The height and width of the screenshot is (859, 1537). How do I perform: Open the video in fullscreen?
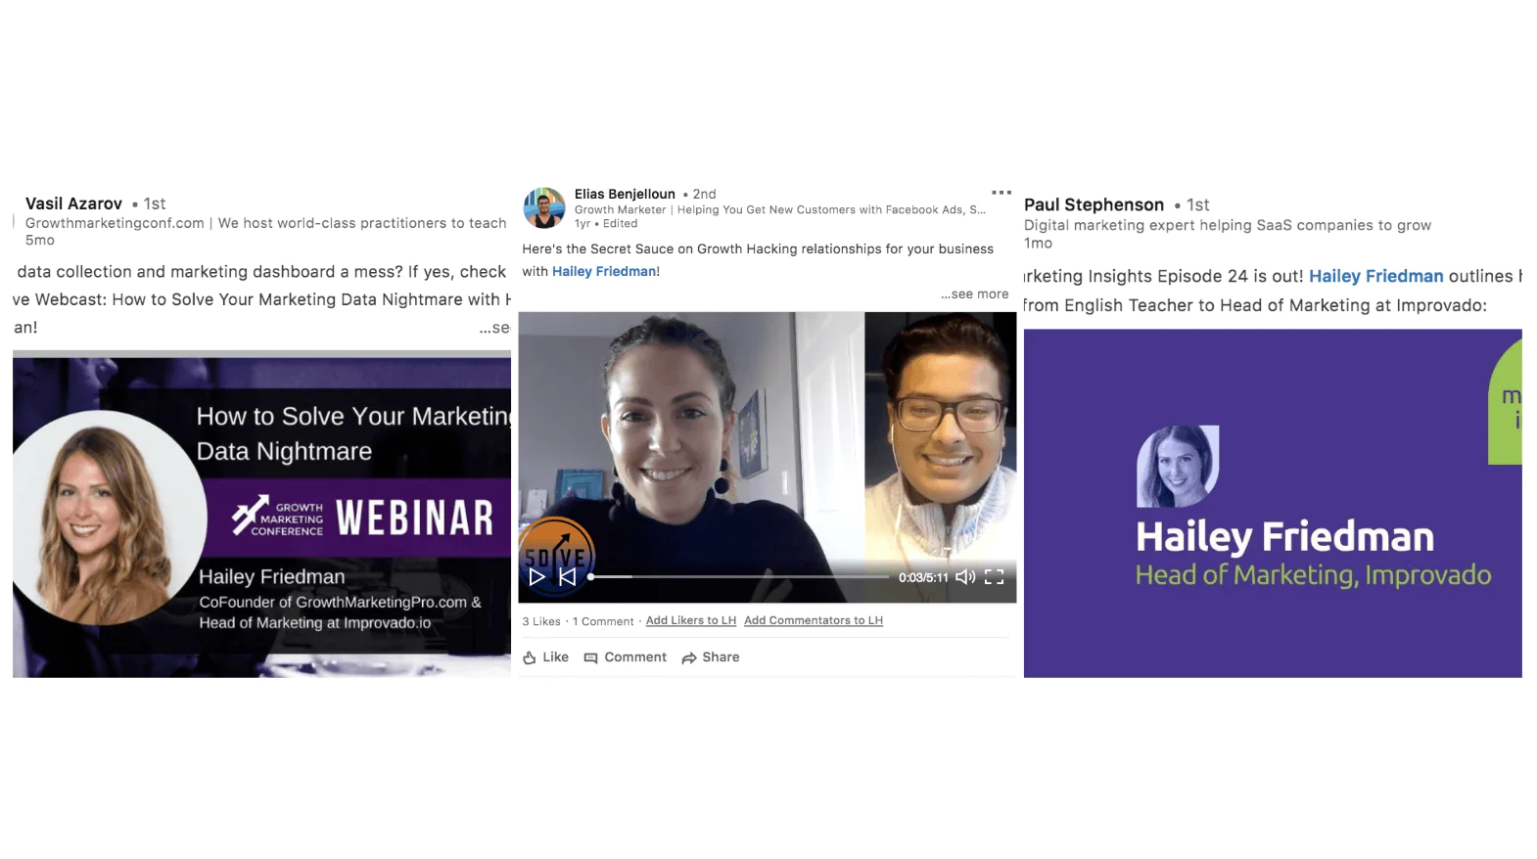994,577
